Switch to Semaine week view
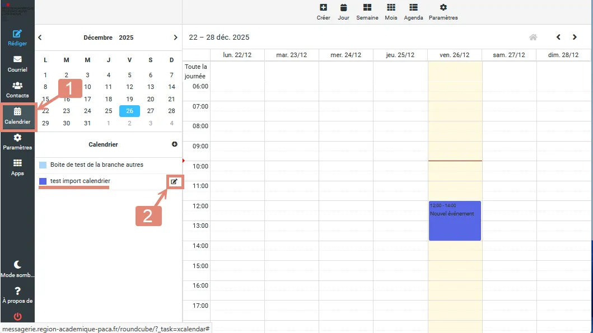 (367, 12)
